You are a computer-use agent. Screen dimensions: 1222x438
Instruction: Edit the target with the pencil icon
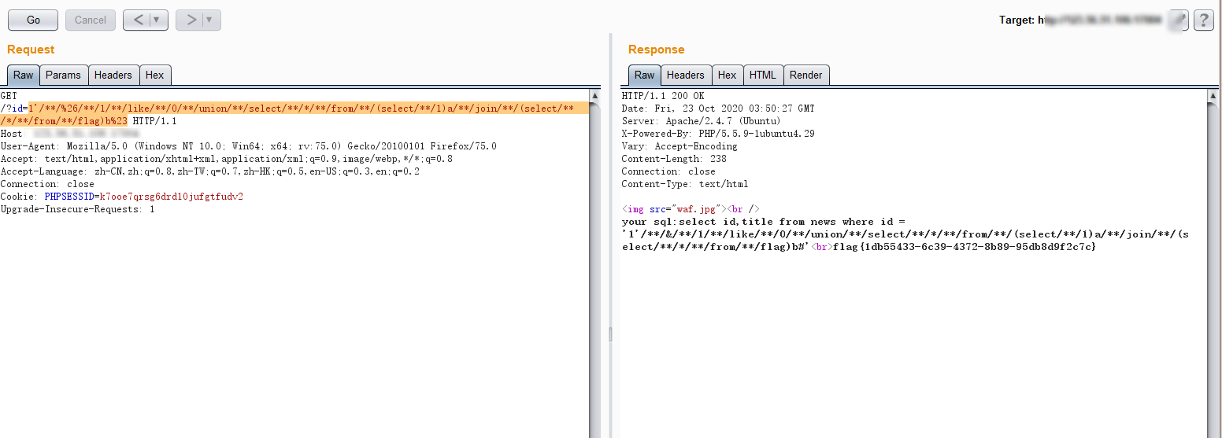tap(1178, 20)
